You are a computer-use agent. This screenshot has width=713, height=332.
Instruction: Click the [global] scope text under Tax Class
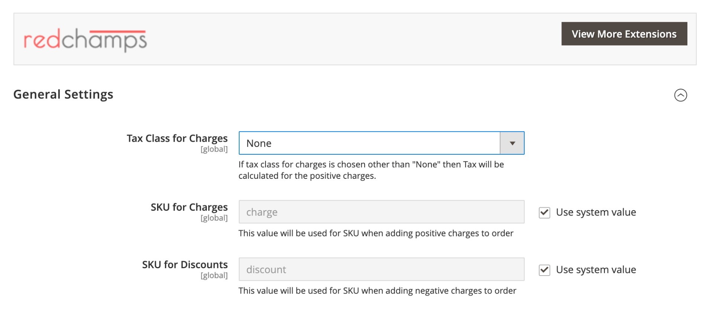(214, 149)
